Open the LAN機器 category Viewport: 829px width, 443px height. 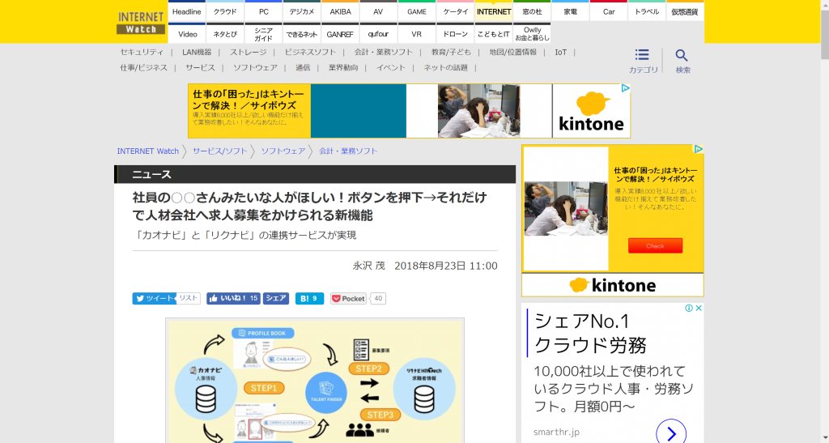(197, 52)
